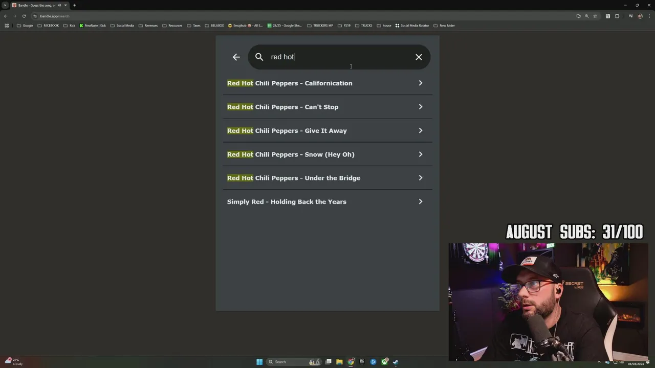Open the NeoNuke | Kick bookmark
The width and height of the screenshot is (655, 368).
[93, 26]
